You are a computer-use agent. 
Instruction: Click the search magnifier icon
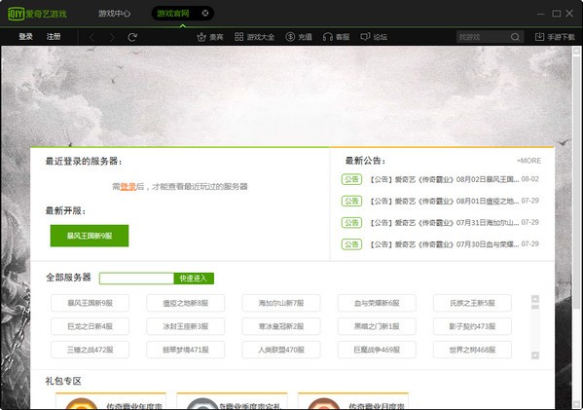pyautogui.click(x=515, y=37)
